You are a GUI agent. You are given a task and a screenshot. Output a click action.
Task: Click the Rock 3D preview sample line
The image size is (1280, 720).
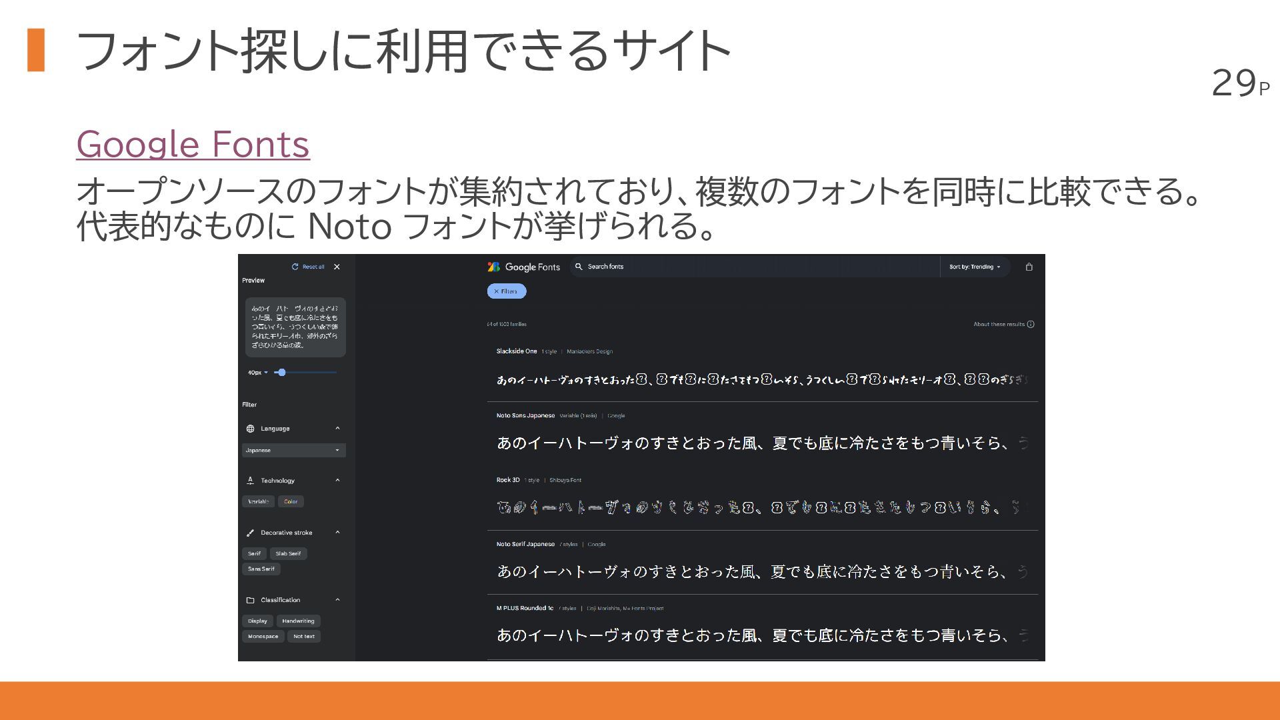tap(763, 507)
